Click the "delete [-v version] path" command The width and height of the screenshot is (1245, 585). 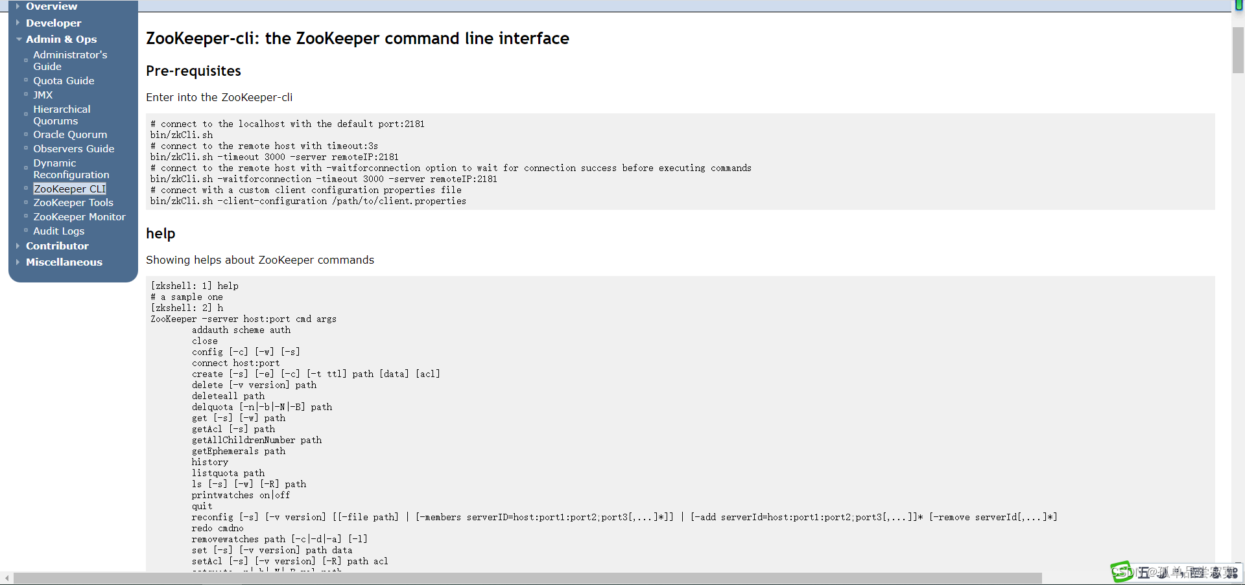pos(254,385)
